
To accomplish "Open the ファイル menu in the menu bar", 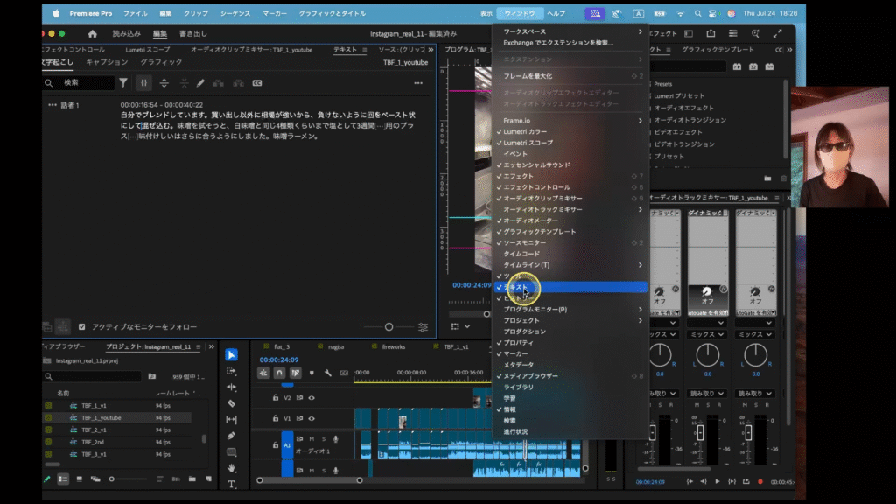I will [x=136, y=13].
